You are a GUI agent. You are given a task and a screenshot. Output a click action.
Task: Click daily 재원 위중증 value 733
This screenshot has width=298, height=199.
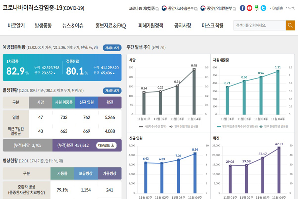click(x=64, y=118)
